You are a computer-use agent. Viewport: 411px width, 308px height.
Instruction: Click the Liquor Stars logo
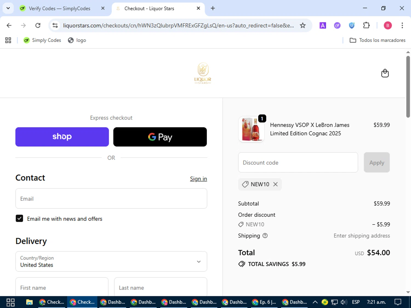click(x=203, y=73)
